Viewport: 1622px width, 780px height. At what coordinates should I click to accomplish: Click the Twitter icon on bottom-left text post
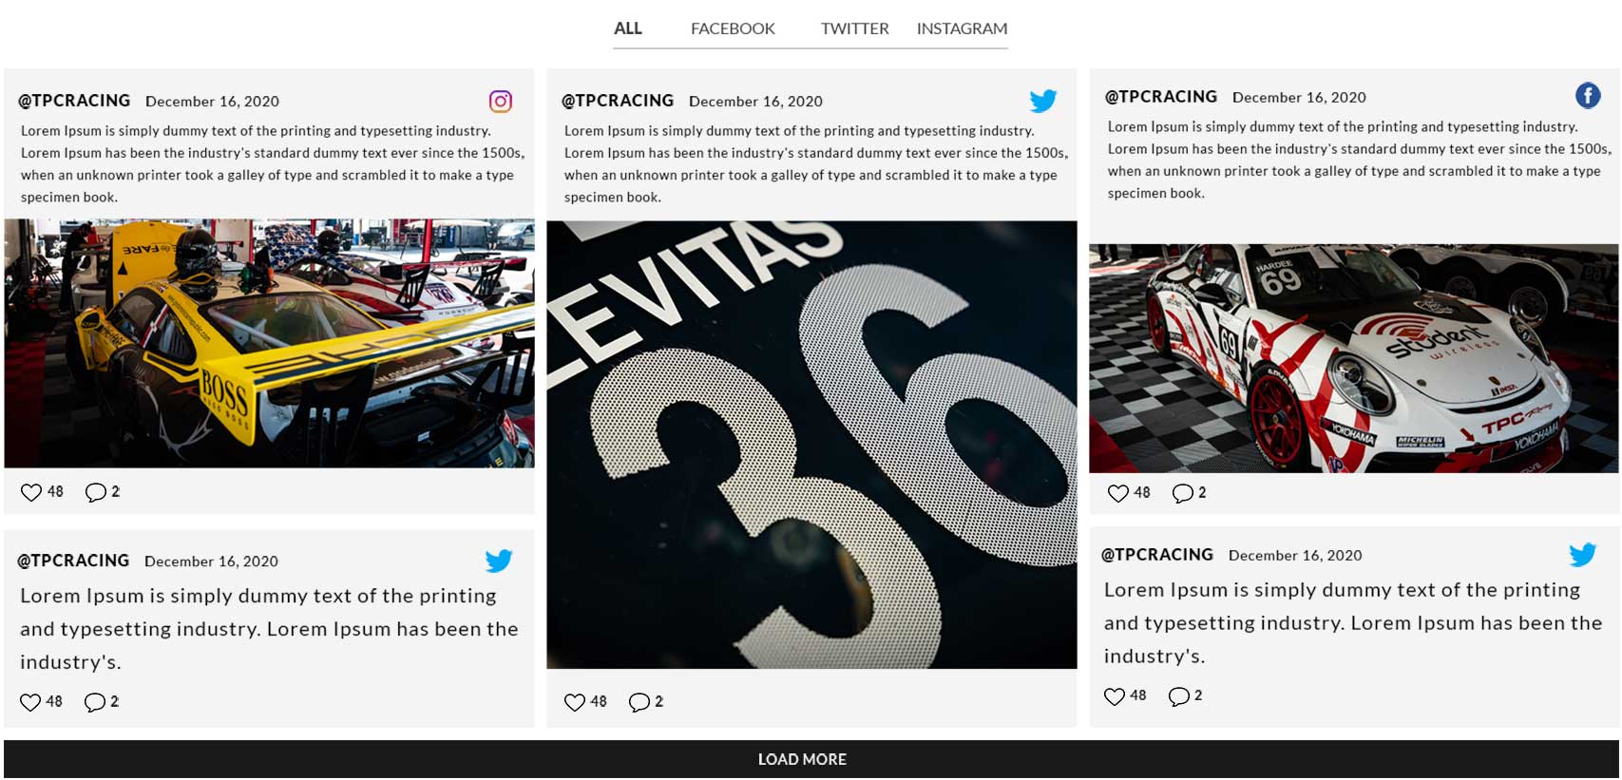tap(499, 561)
